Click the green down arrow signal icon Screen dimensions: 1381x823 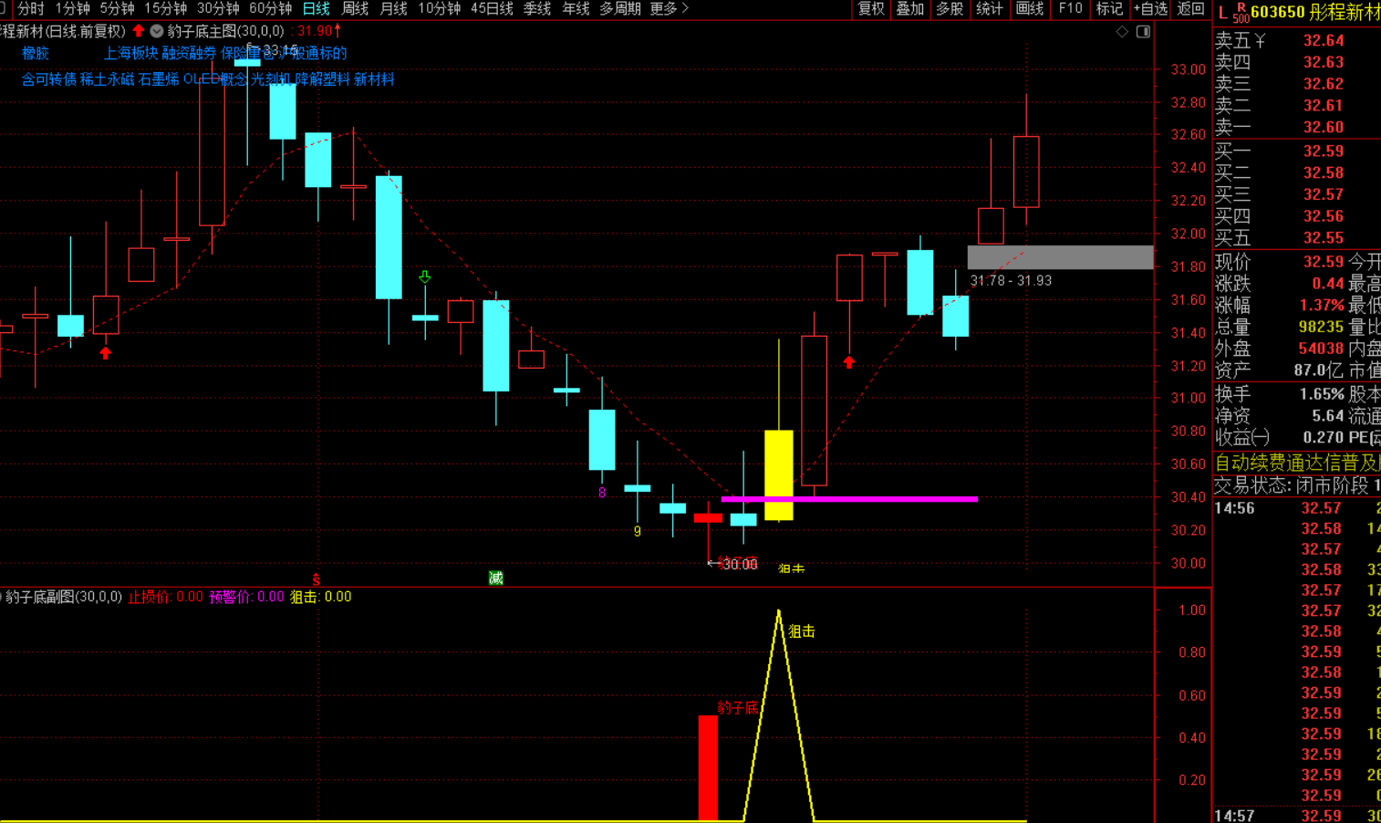[x=424, y=276]
